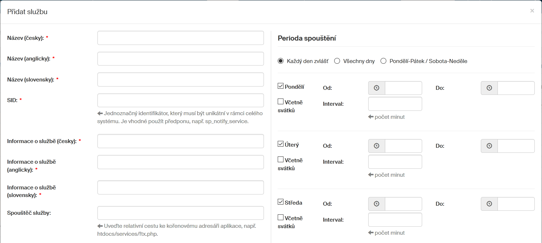Click the Spouštěč služby input field
542x243 pixels.
click(180, 213)
